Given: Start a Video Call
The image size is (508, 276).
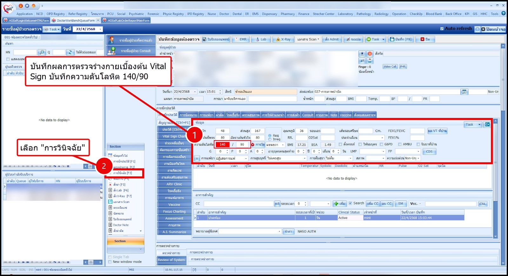Looking at the screenshot, I should point(390,67).
